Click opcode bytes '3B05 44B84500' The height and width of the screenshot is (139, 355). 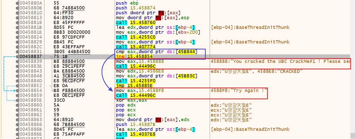(x=72, y=52)
